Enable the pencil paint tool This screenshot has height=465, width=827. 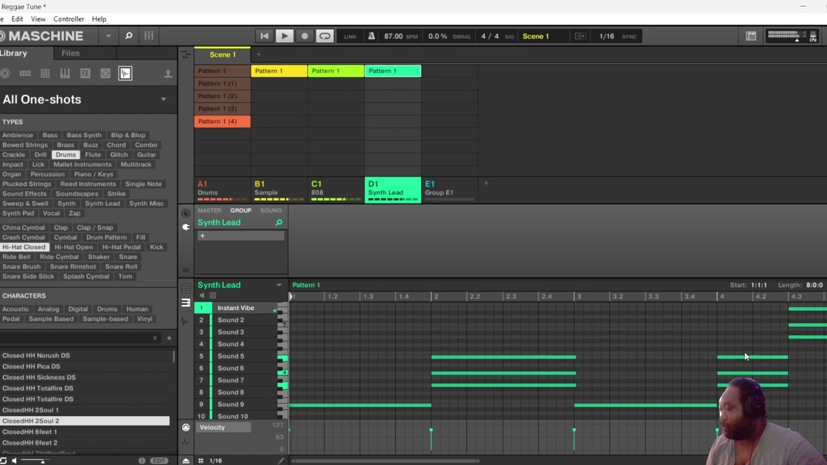click(280, 460)
